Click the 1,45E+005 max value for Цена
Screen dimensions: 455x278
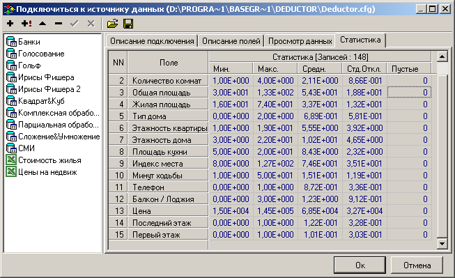[275, 211]
